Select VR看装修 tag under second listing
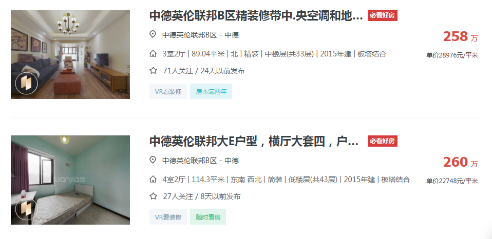Screen dimensions: 492x239 tap(168, 217)
